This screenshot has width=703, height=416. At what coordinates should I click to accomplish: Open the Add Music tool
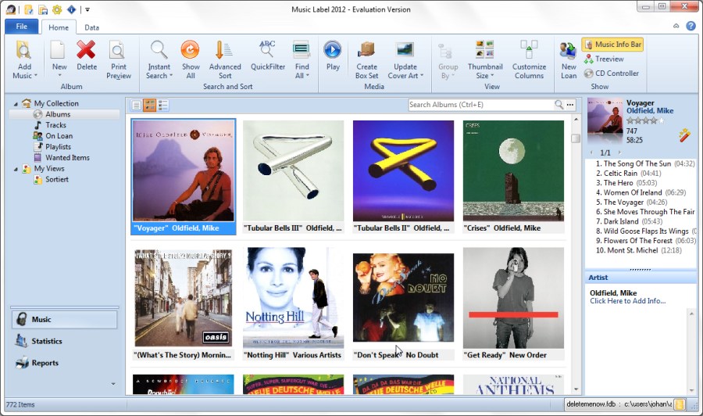coord(24,59)
